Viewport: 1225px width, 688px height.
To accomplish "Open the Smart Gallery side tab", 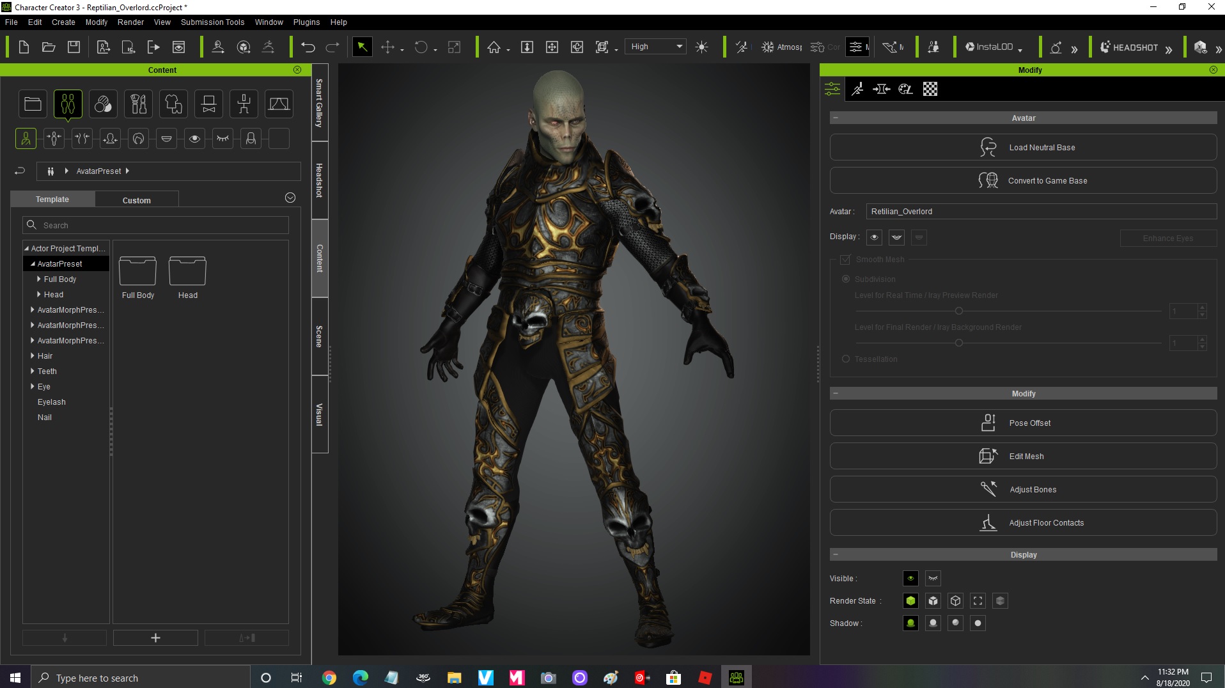I will [x=320, y=102].
